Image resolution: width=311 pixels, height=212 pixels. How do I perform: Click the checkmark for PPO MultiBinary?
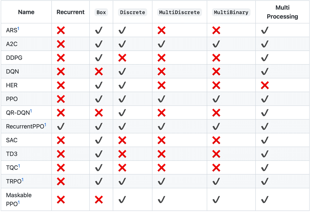pyautogui.click(x=216, y=99)
